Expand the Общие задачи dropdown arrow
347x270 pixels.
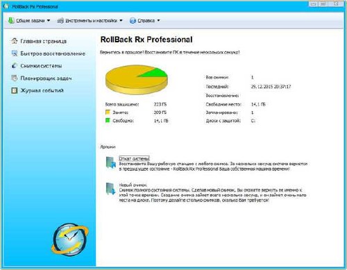[x=49, y=20]
